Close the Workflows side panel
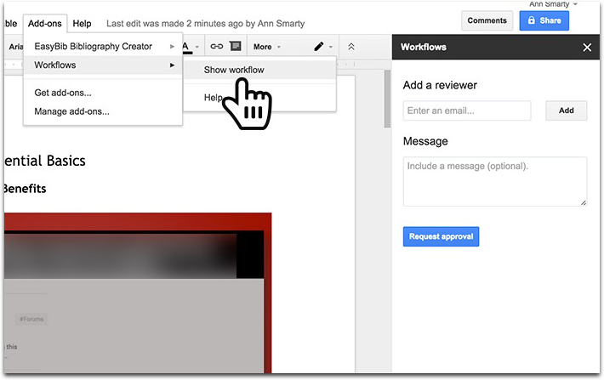The image size is (604, 380). (x=587, y=48)
